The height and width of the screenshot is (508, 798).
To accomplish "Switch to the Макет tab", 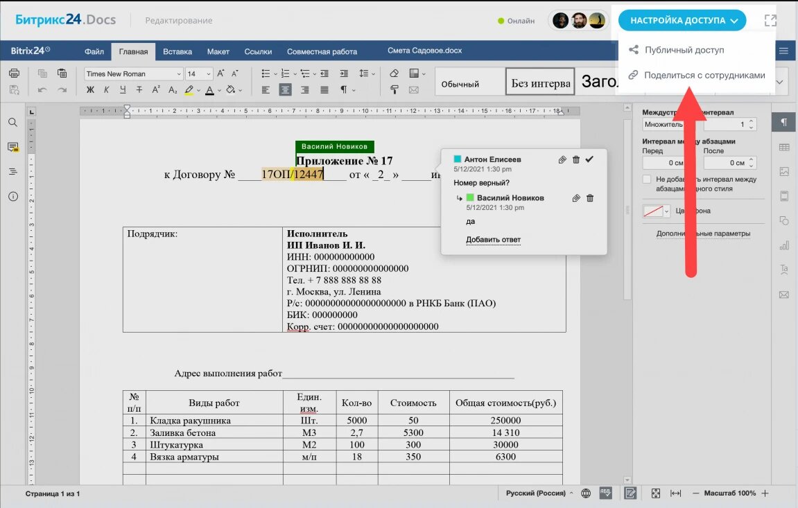I will click(218, 51).
